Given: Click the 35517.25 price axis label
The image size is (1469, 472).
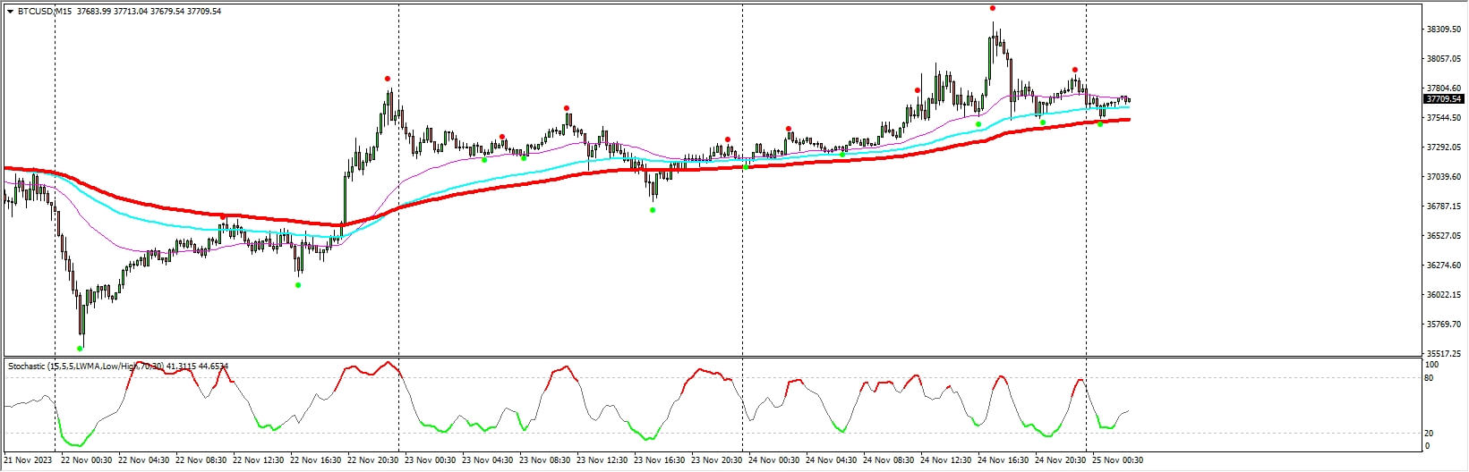Looking at the screenshot, I should (1443, 354).
